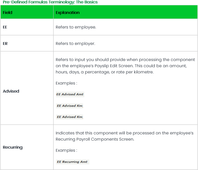The width and height of the screenshot is (198, 170).
Task: Click the 'Field' column header
Action: point(7,13)
